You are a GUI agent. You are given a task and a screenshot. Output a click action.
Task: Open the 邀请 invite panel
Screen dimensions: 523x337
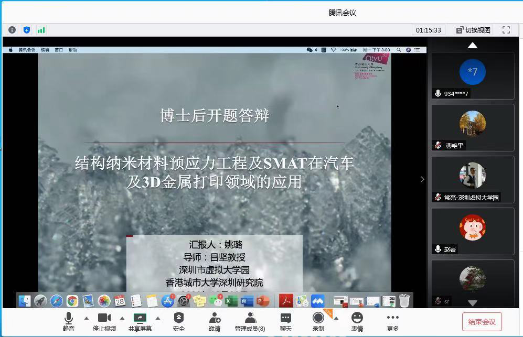tap(215, 321)
